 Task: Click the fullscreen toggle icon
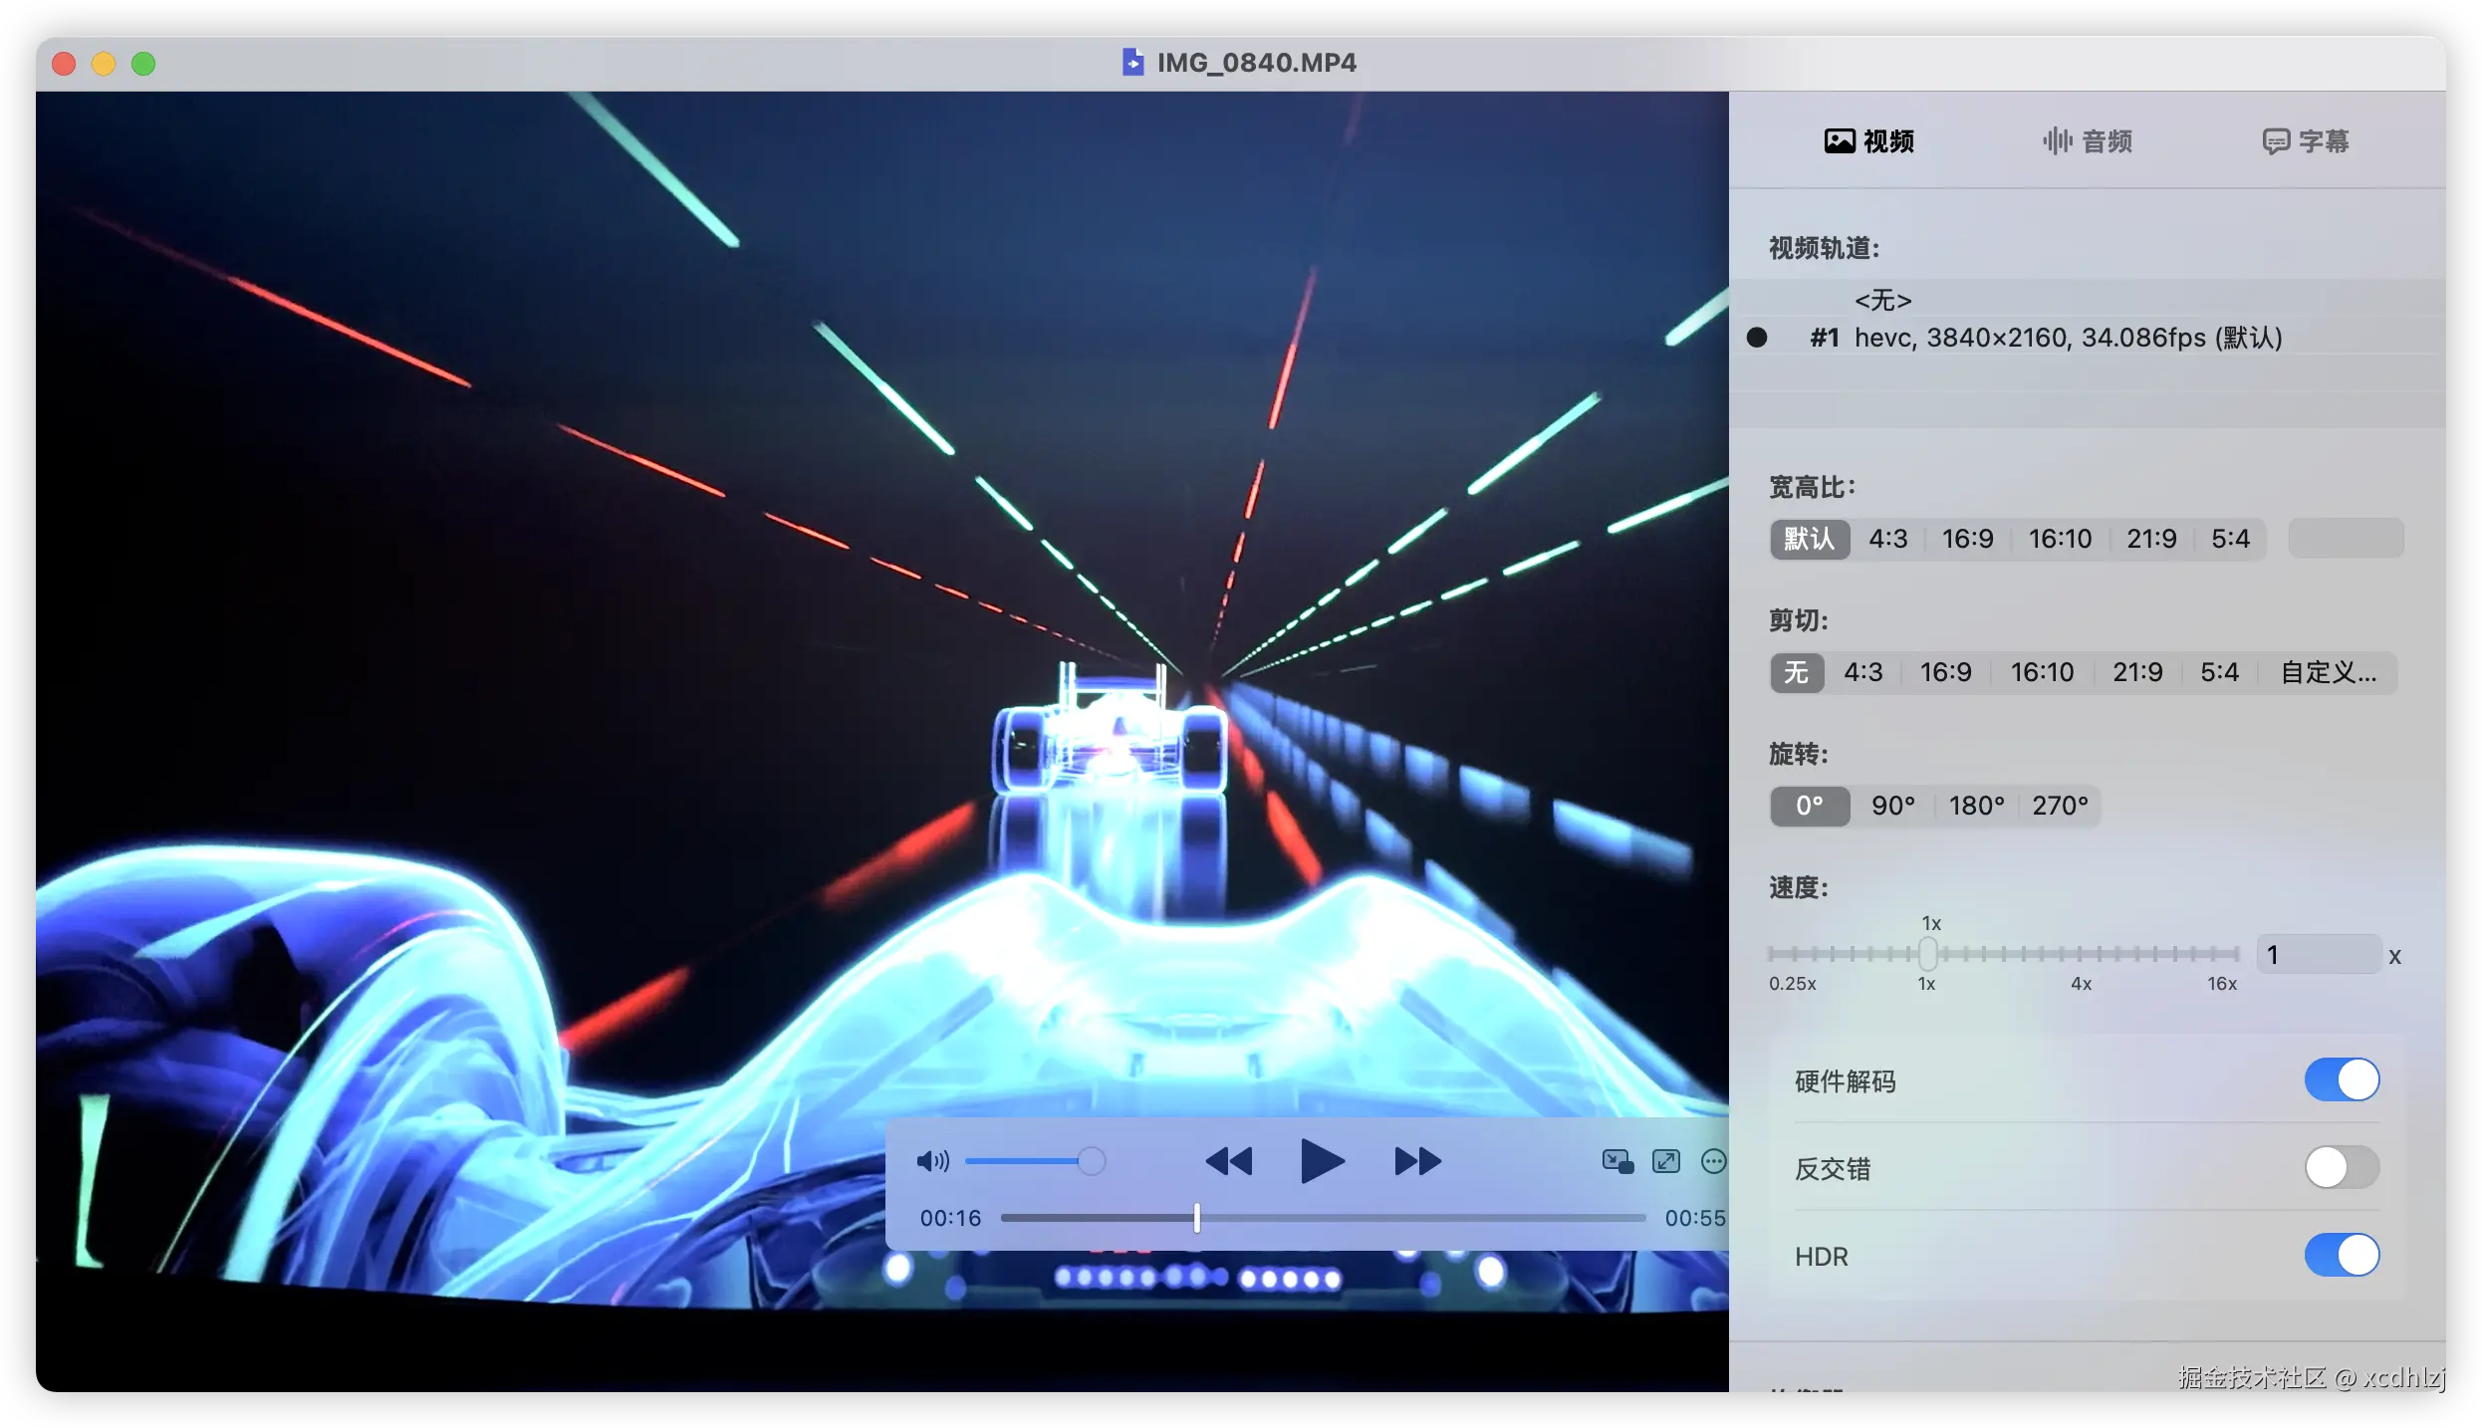pos(1665,1161)
